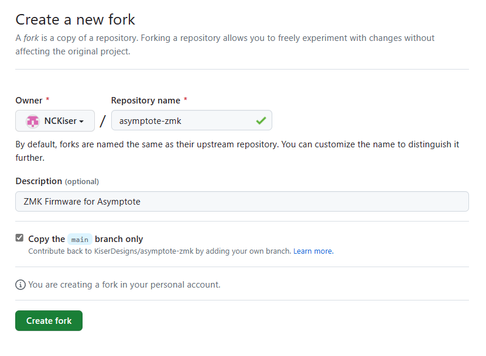
Task: Open the NCKiser owner dropdown
Action: [55, 121]
